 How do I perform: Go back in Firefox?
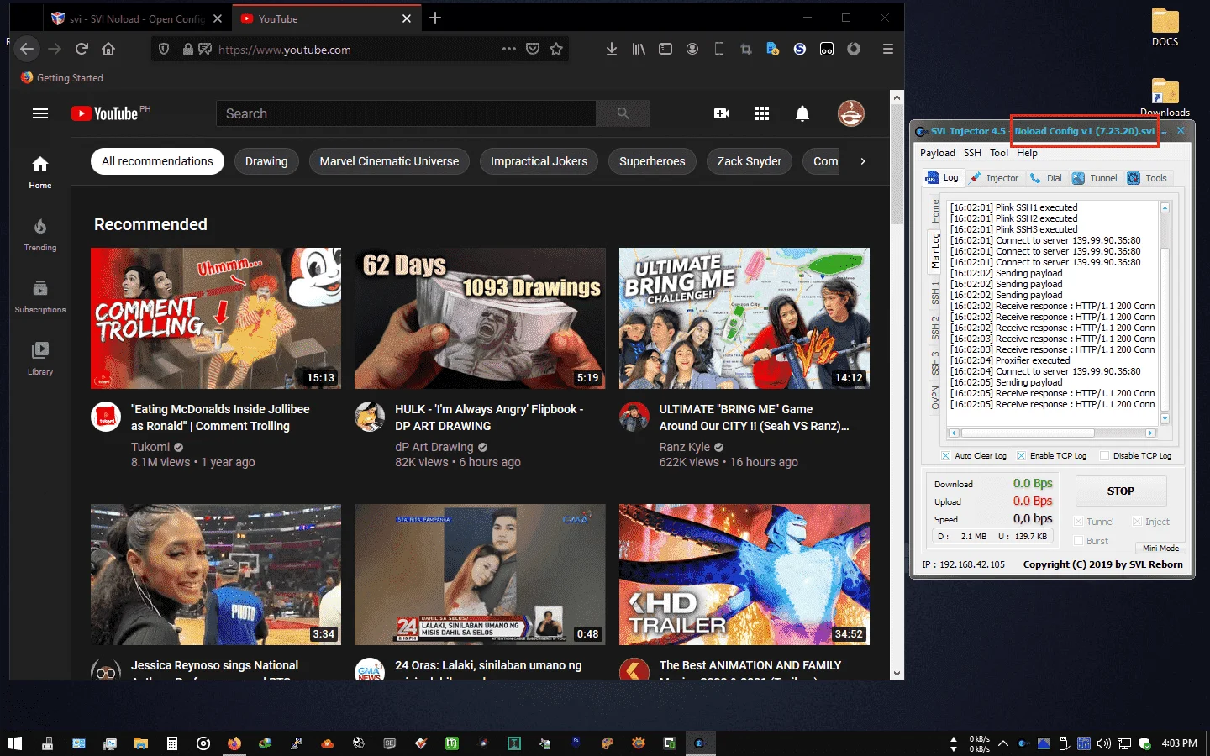[x=27, y=49]
